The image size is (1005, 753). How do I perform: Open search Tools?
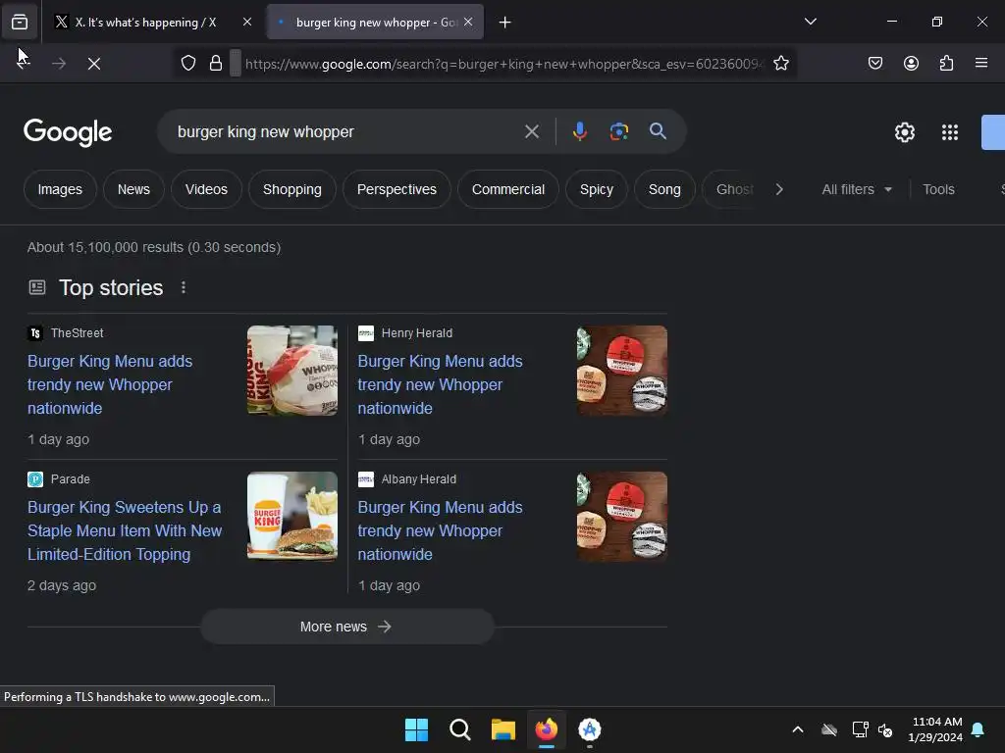[938, 189]
